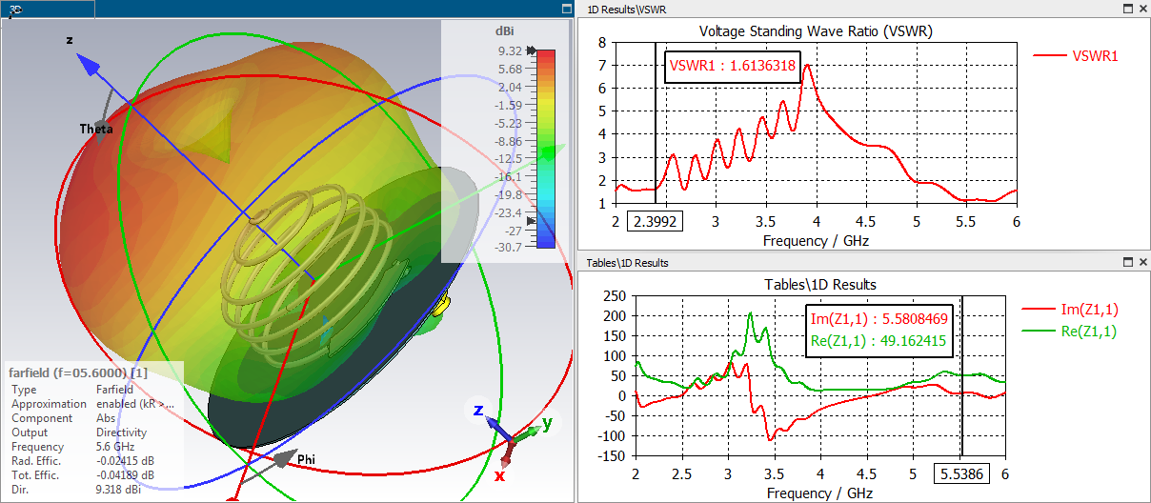Select the VSWR1 legend entry

point(1076,56)
